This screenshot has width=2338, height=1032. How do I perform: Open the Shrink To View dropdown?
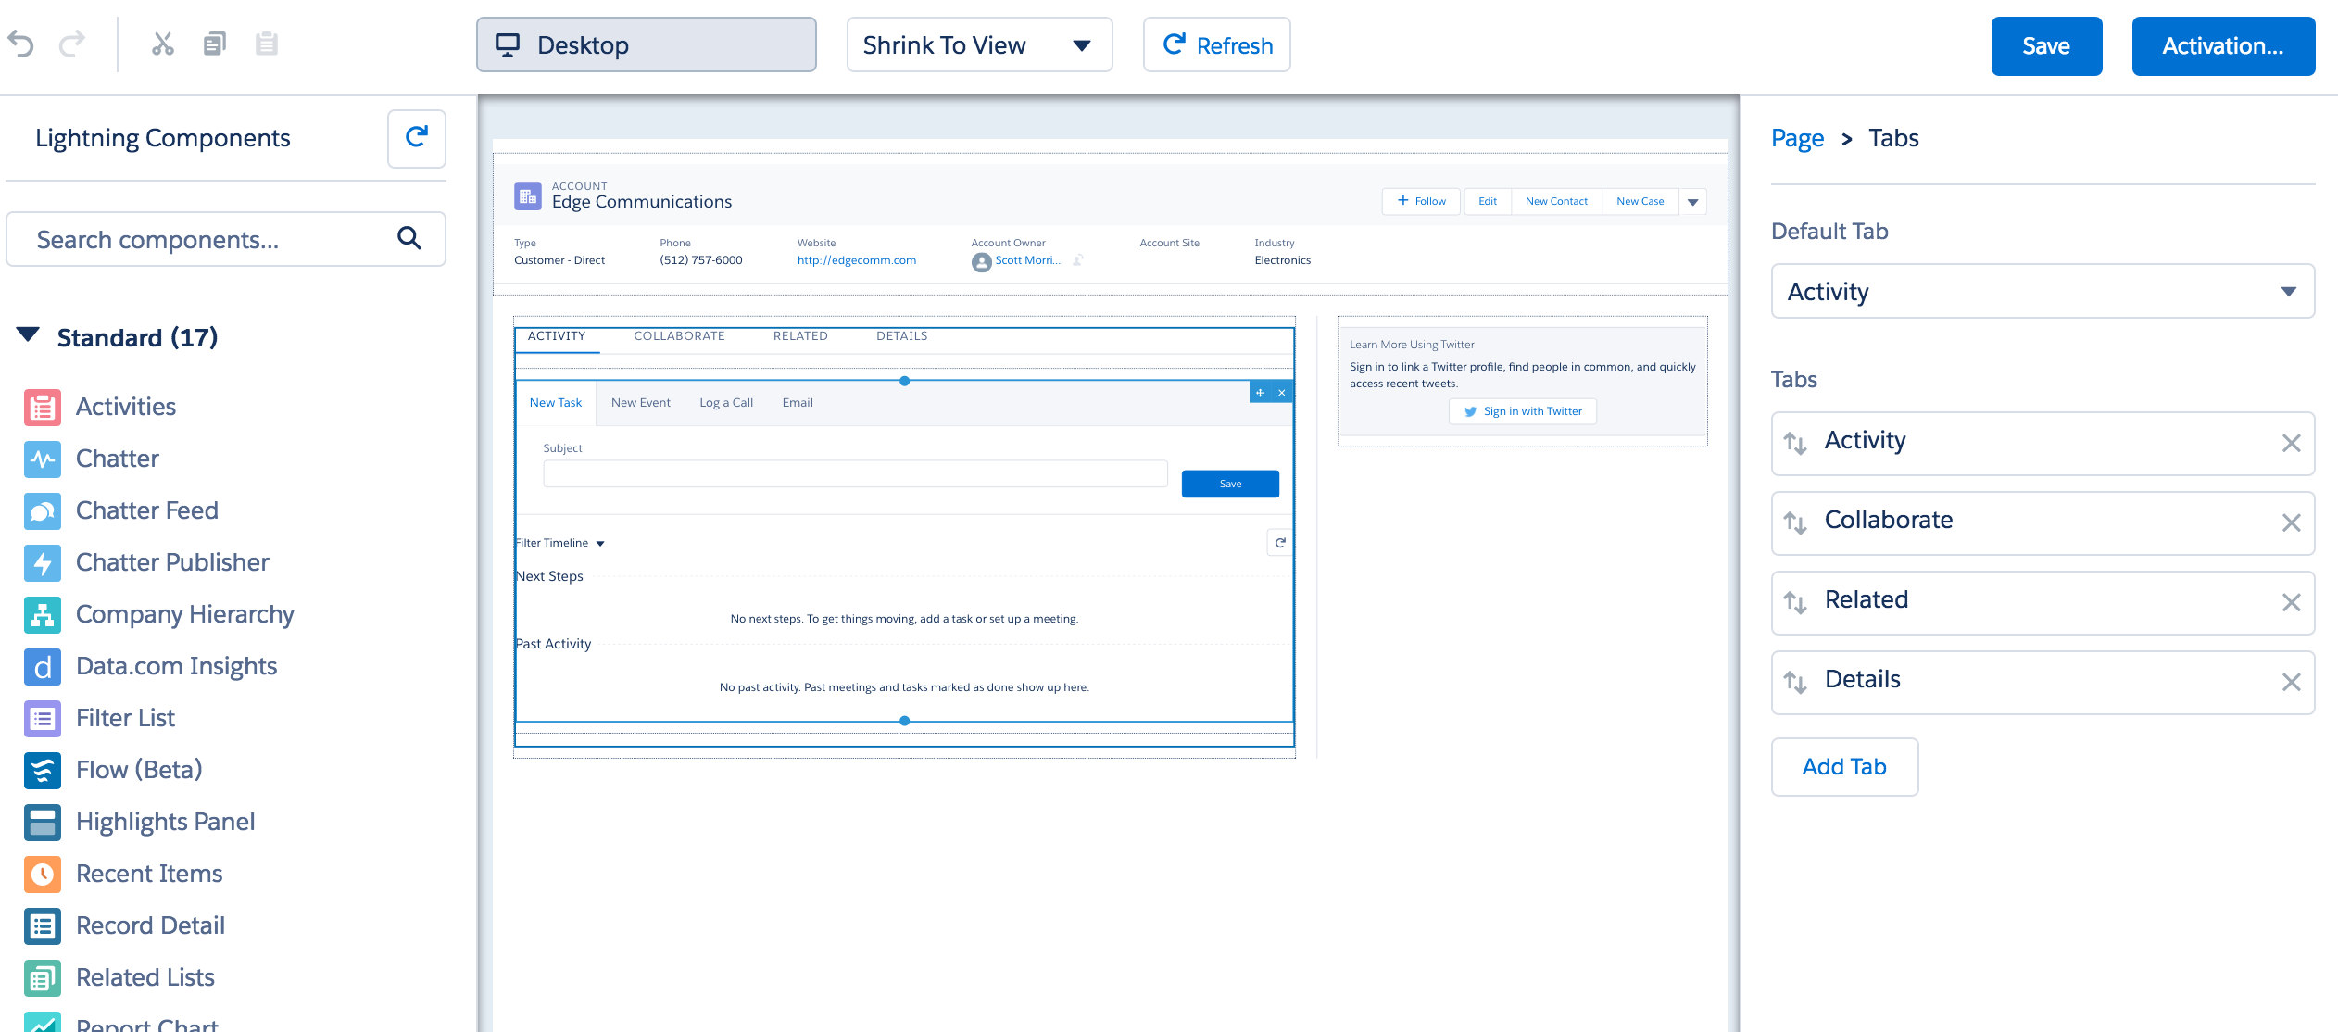pyautogui.click(x=978, y=45)
